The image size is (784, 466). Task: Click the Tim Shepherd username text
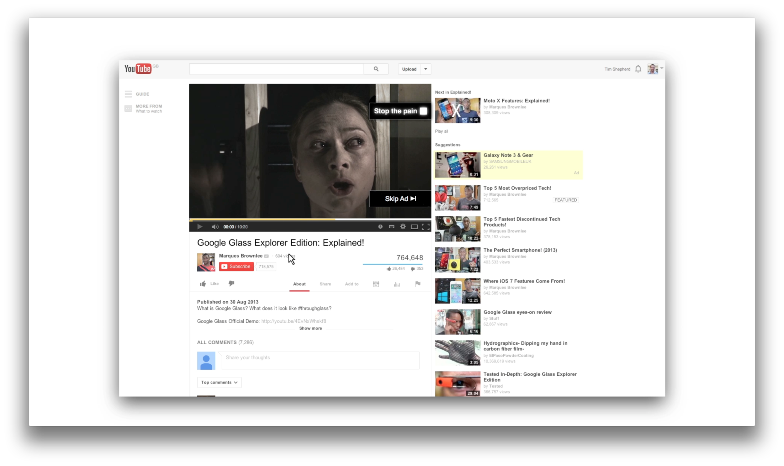coord(617,69)
